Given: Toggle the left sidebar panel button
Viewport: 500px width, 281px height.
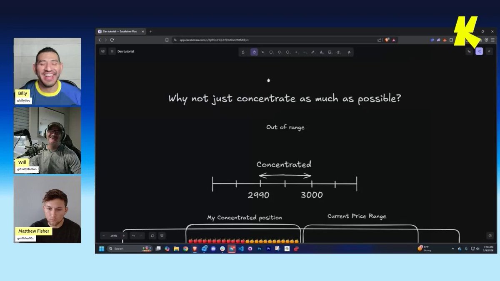Looking at the screenshot, I should click(x=103, y=52).
